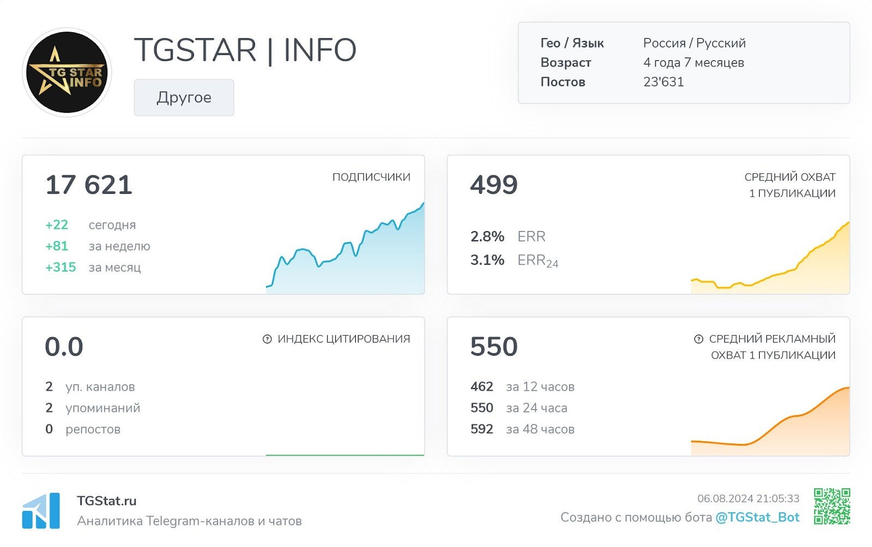Click the orange ad reach chart

(x=770, y=421)
